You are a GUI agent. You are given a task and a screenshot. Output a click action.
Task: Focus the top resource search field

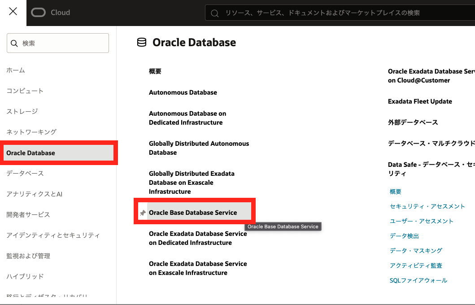pos(341,13)
